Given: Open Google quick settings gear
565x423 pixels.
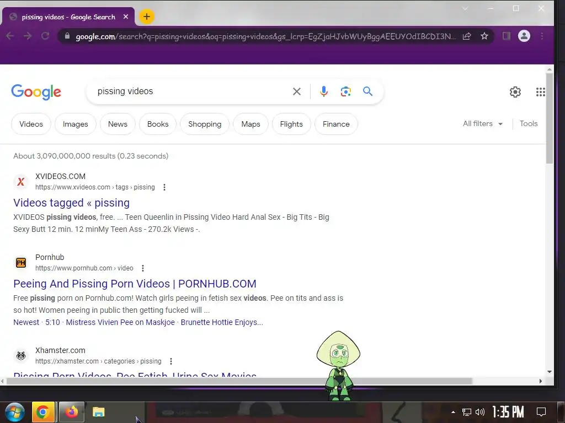Looking at the screenshot, I should pos(515,92).
